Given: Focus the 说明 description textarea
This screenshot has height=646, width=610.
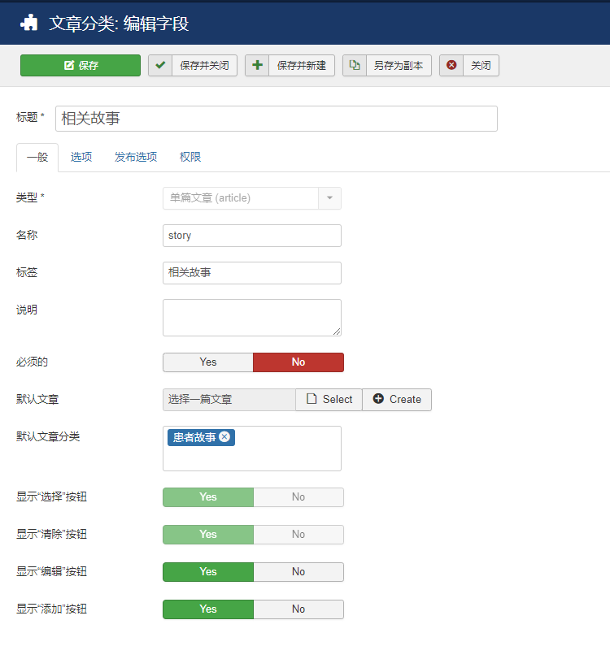Looking at the screenshot, I should (x=251, y=317).
